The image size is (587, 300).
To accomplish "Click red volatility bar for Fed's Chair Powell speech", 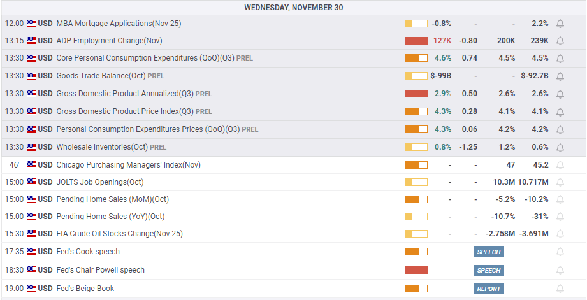I will pyautogui.click(x=416, y=270).
